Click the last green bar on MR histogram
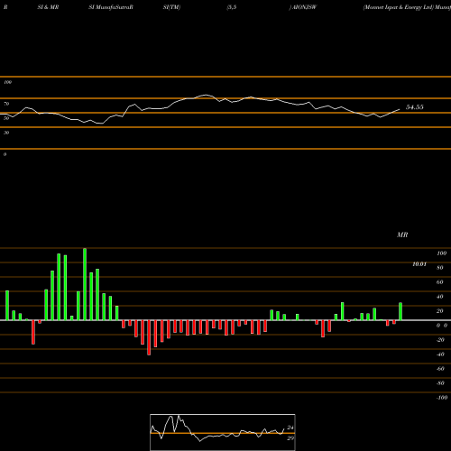Viewport: 451px width, 451px height. 400,311
